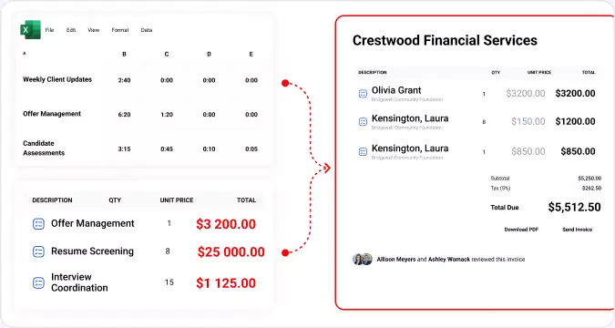Click the list icon beside Offer Management
This screenshot has height=328, width=615.
click(x=38, y=224)
